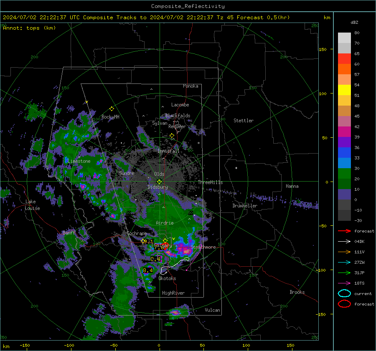Click the Vulcan town label
This screenshot has height=351, width=376.
pyautogui.click(x=212, y=310)
